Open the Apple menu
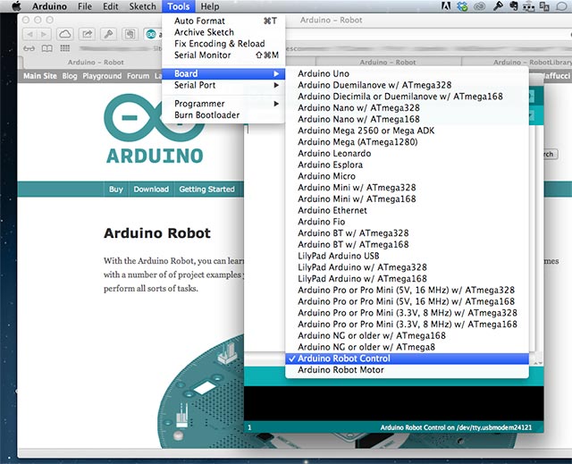This screenshot has width=572, height=464. pos(16,6)
